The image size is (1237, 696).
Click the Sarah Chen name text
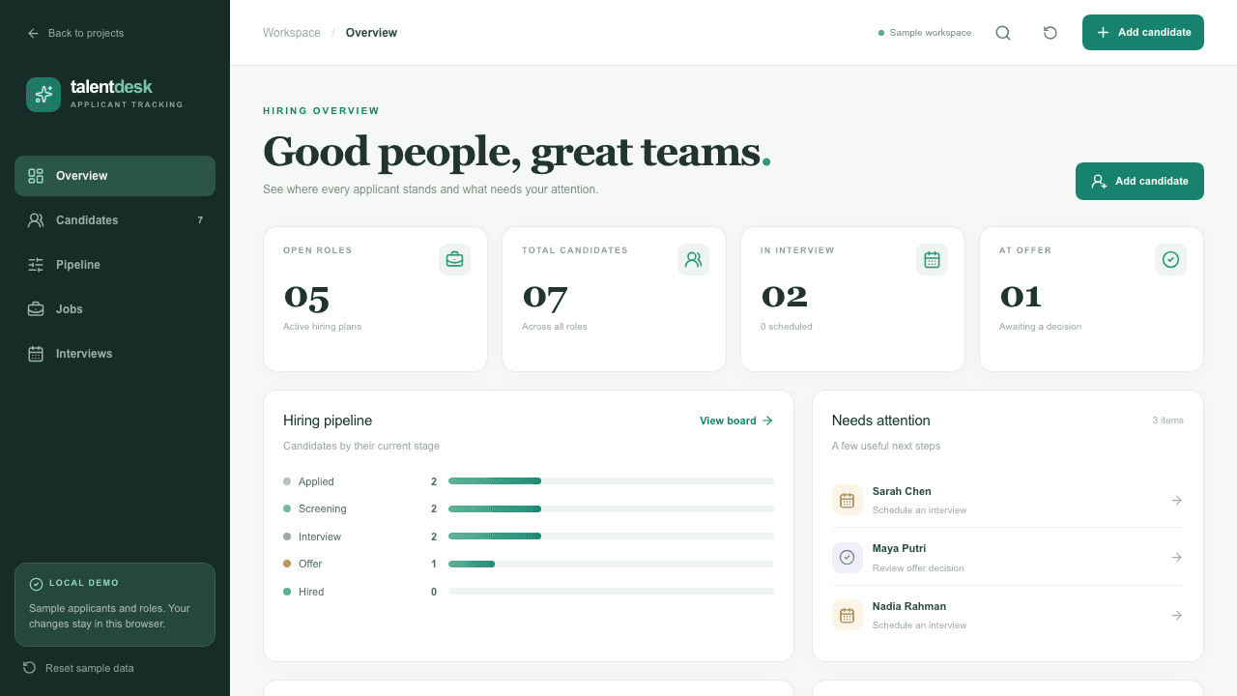coord(902,491)
